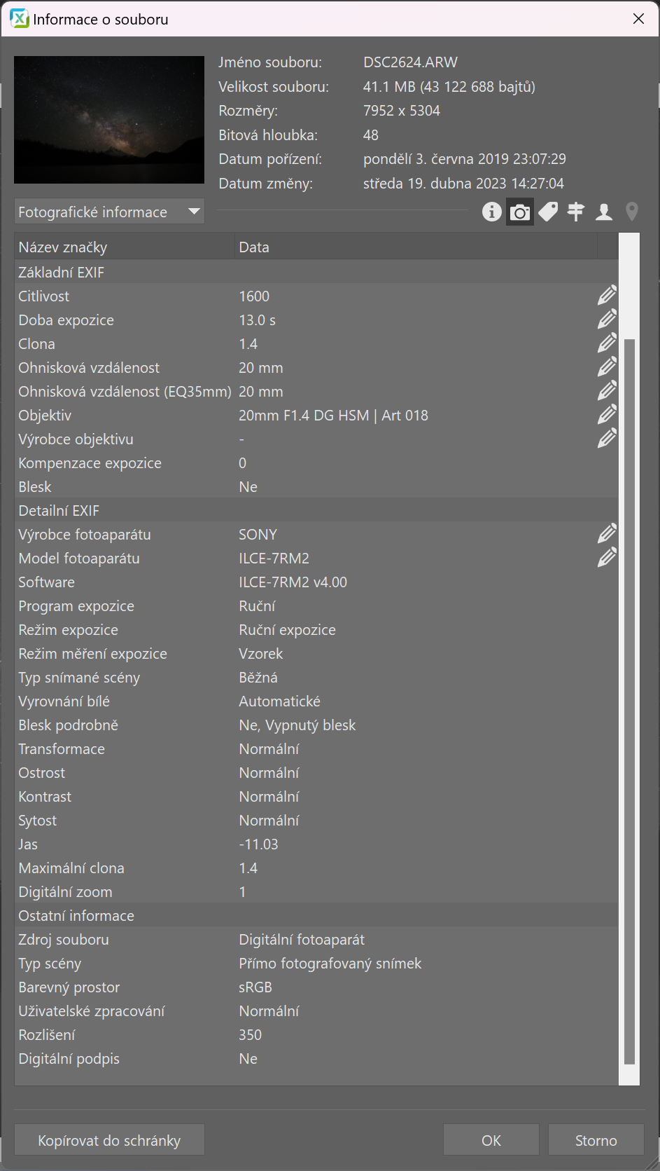Select the Základní EXIF section header
The height and width of the screenshot is (1171, 660).
point(316,272)
